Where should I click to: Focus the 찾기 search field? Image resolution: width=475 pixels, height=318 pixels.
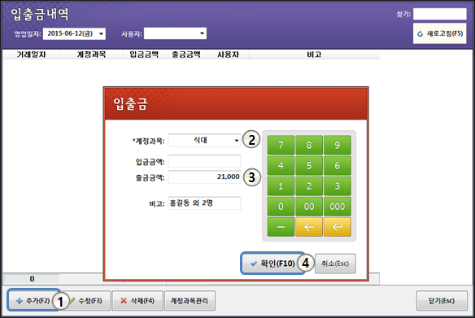[440, 14]
